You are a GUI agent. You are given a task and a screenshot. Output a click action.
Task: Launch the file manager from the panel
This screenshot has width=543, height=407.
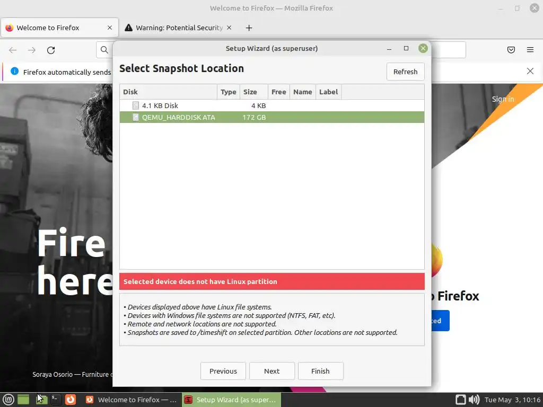[x=42, y=400]
